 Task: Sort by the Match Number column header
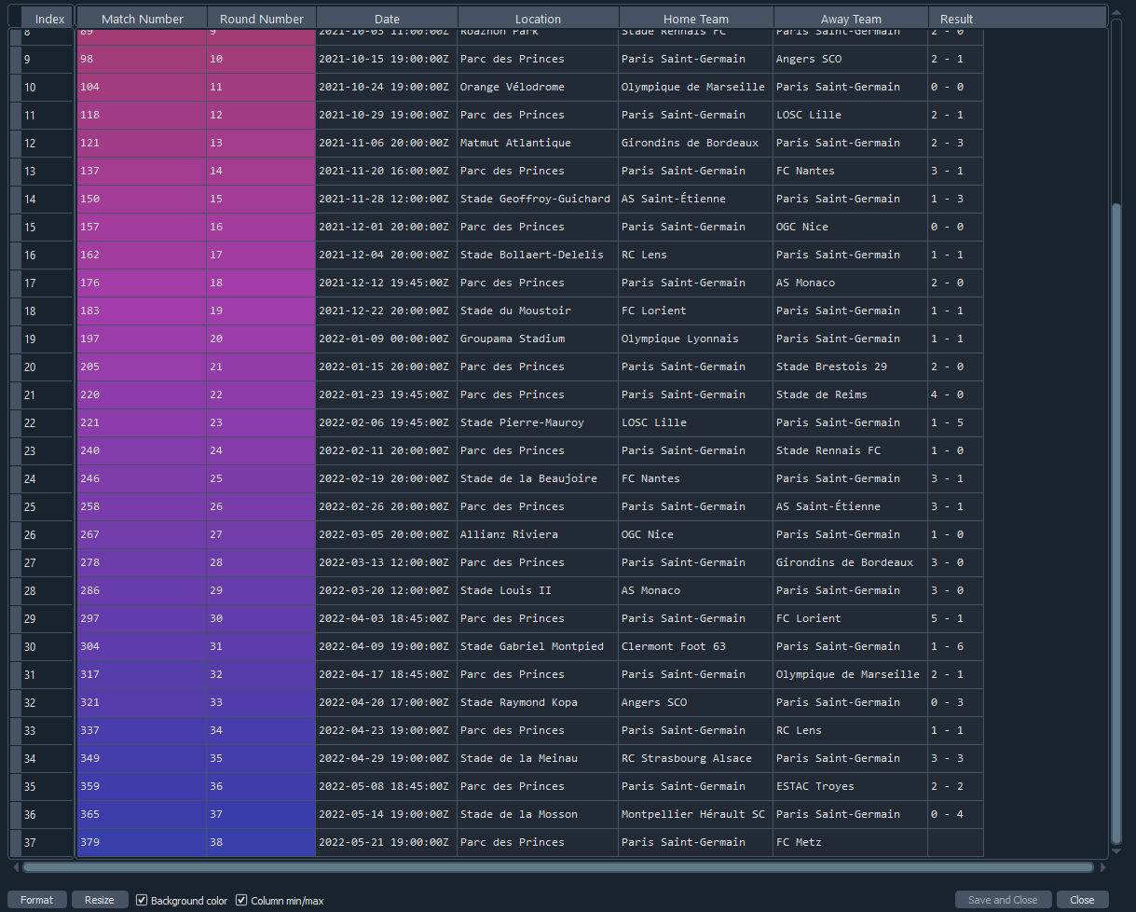coord(143,19)
